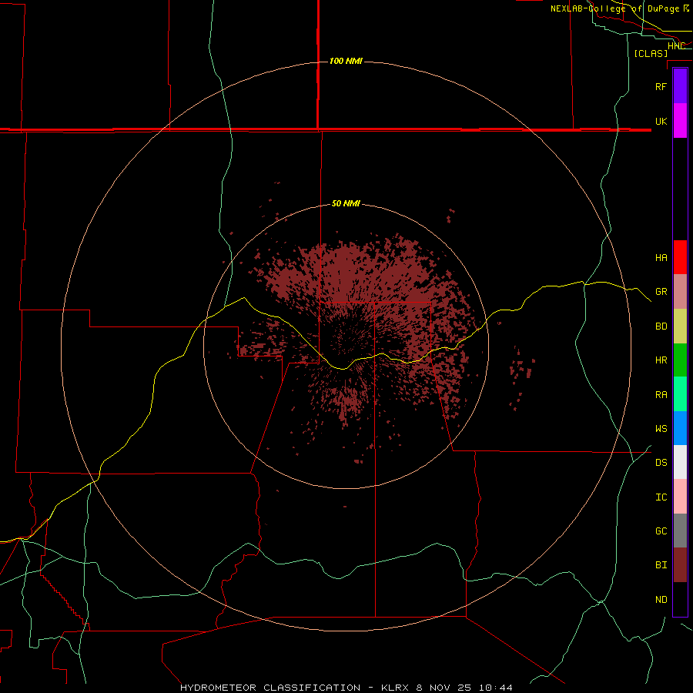Click the purple RF legend color swatch

tap(680, 86)
